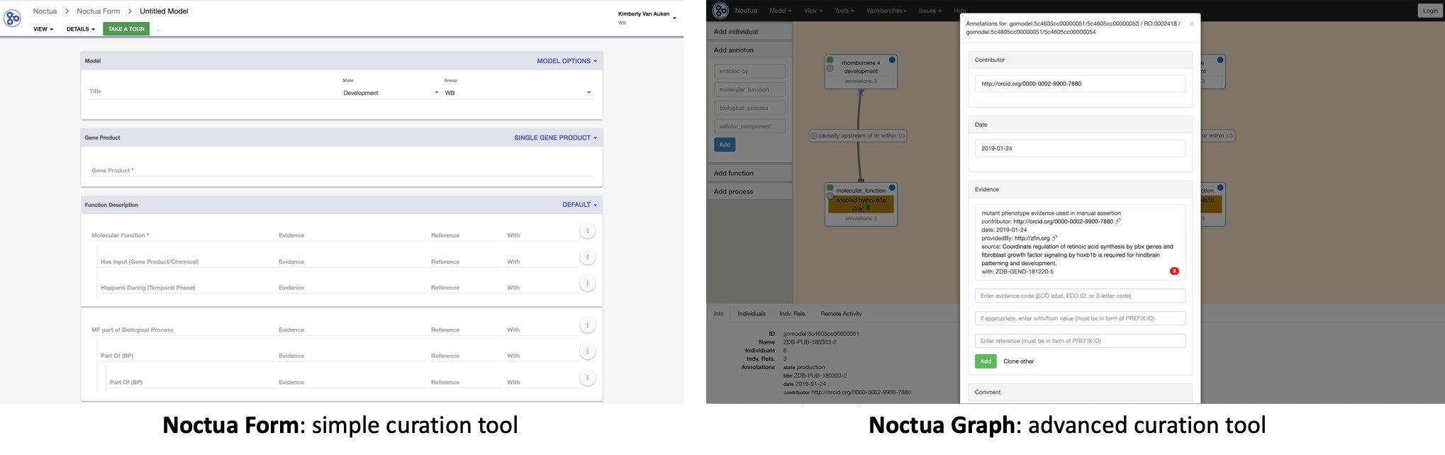Click the Enter evidence code field
The image size is (1445, 455).
(1080, 296)
